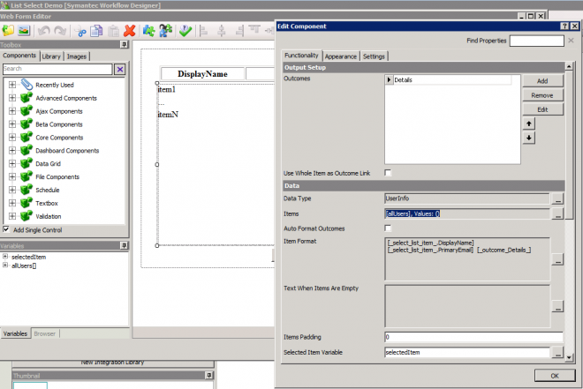
Task: Switch to the Library tab in Toolbox
Action: pos(51,56)
